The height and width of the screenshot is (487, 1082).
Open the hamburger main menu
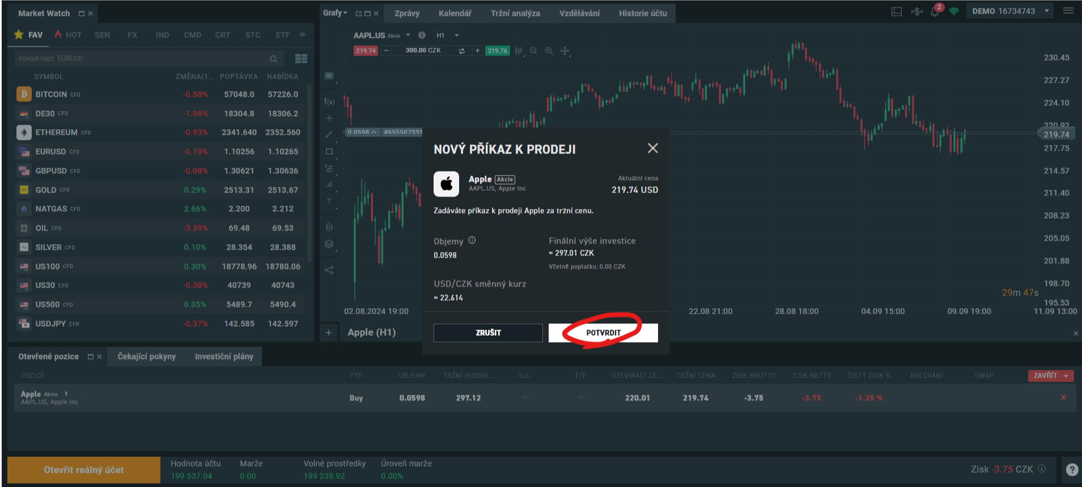(1068, 11)
